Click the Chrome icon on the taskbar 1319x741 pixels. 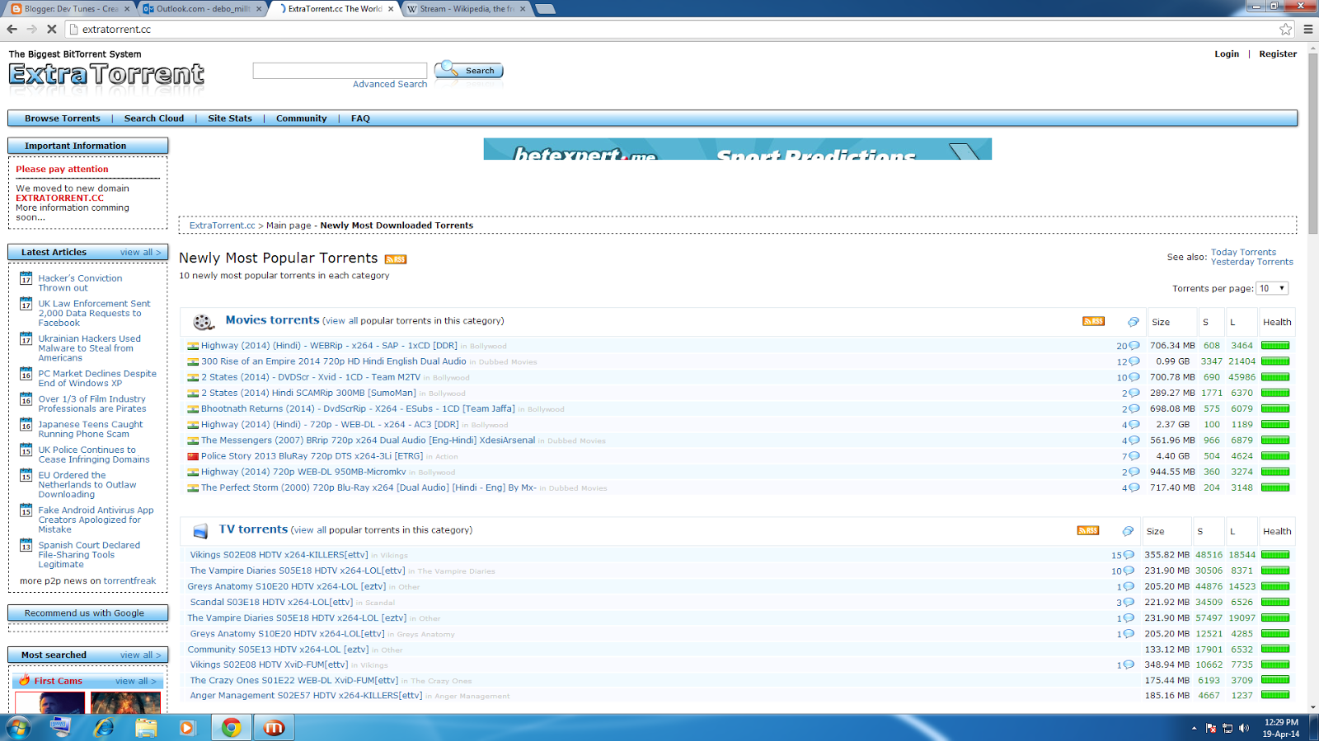coord(231,727)
